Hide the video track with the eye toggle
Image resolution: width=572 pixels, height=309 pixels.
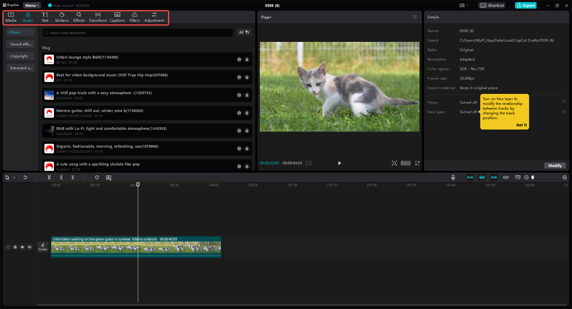[x=22, y=247]
